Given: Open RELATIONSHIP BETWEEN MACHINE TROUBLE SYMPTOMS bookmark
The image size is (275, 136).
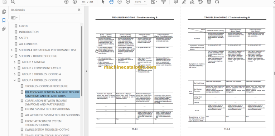Looking at the screenshot, I should (x=52, y=94).
